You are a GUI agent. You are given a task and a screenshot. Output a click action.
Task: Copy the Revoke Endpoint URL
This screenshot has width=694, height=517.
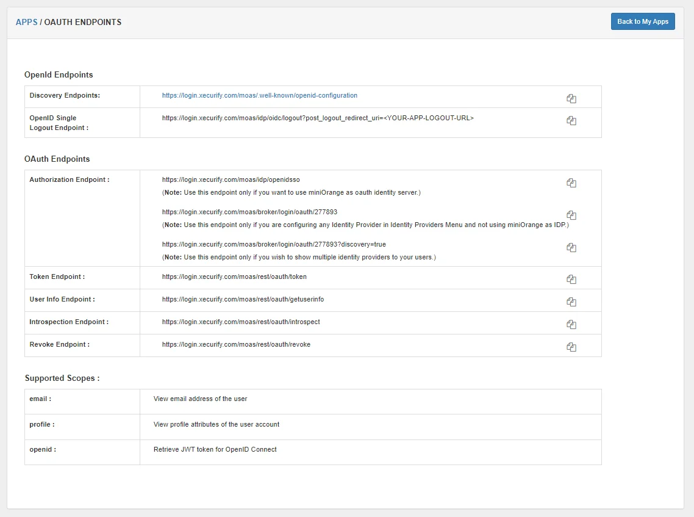tap(571, 347)
